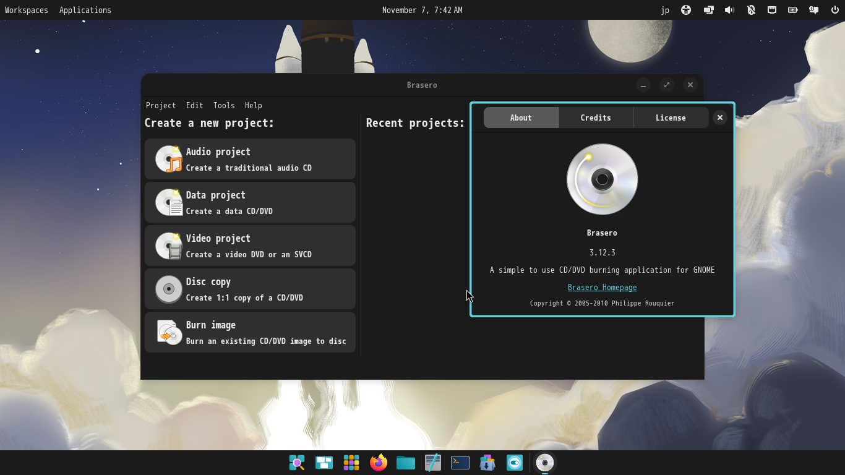Click the accessibility icon in the top bar

[686, 10]
